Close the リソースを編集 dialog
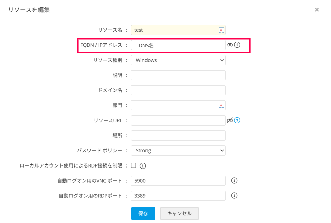 [x=317, y=10]
